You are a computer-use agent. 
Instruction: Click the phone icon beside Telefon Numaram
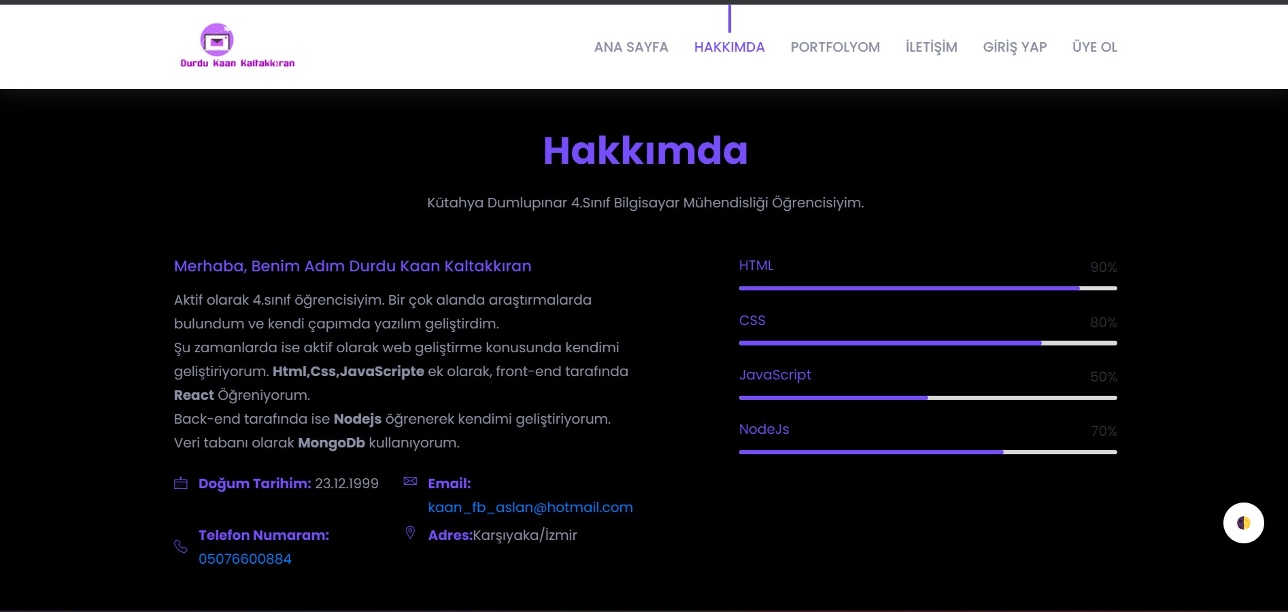pyautogui.click(x=180, y=547)
